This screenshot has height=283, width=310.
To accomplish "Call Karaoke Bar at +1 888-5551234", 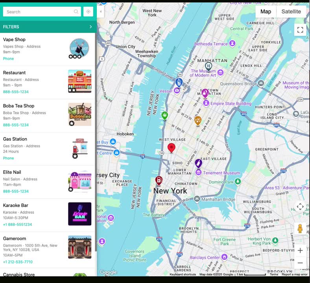I will [17, 224].
